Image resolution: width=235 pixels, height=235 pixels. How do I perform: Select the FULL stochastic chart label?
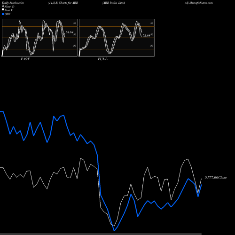102,59
